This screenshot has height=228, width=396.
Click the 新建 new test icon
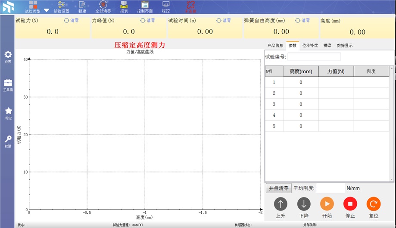(82, 6)
